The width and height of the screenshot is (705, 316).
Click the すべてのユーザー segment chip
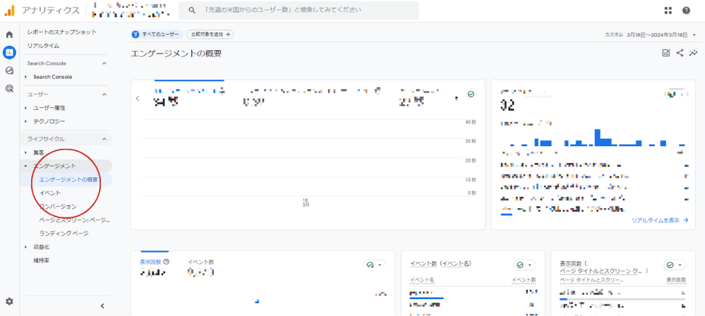(x=157, y=35)
